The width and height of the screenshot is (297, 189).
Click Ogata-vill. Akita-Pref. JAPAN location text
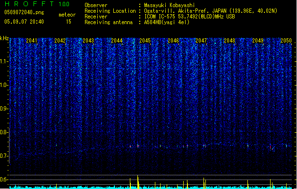[x=185, y=11]
